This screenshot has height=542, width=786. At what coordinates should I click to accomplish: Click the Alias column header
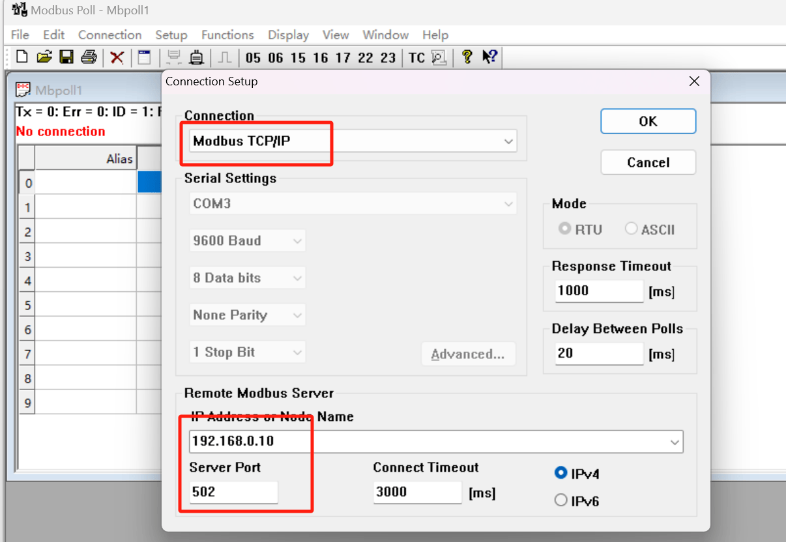coord(85,158)
